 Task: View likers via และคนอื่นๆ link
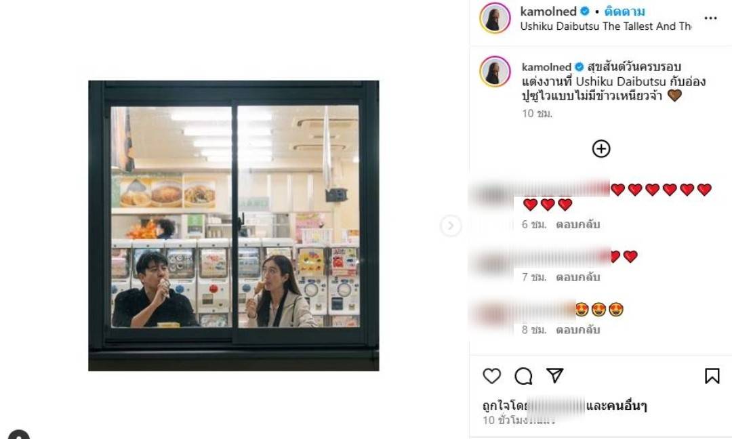click(x=616, y=406)
